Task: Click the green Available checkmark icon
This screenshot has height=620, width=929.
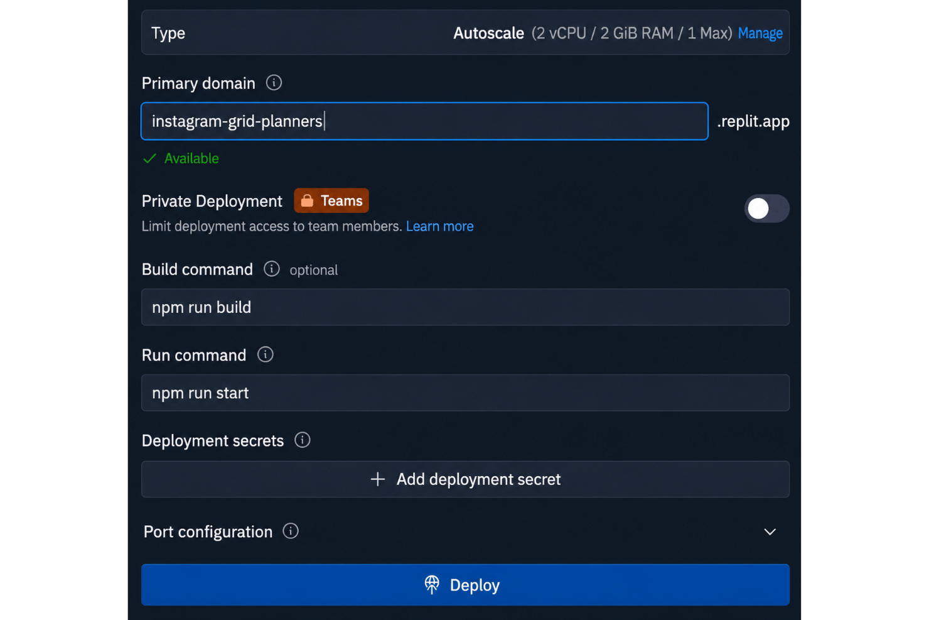Action: click(149, 158)
